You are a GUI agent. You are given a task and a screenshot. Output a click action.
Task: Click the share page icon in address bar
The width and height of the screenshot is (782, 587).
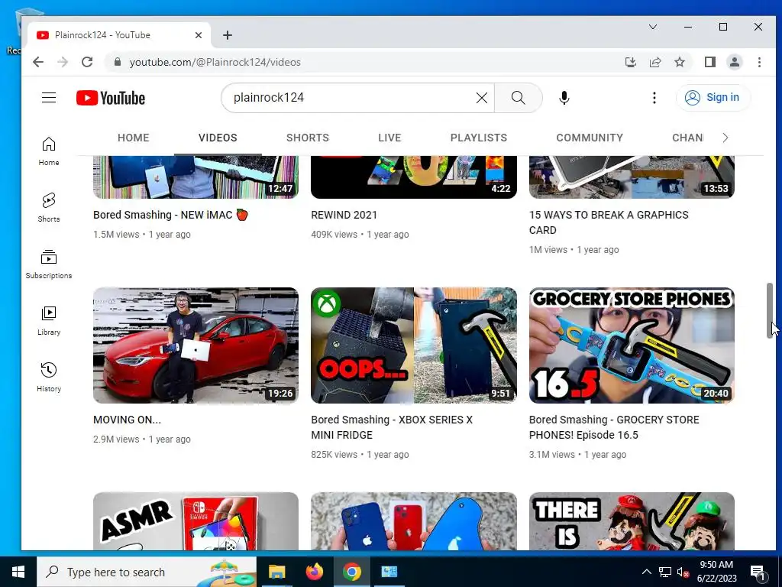654,62
